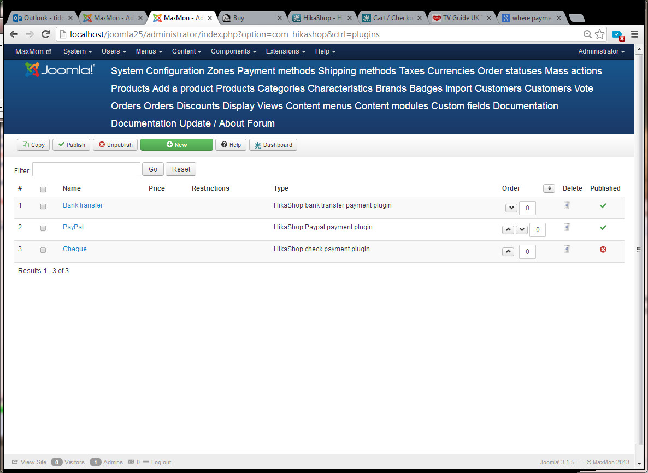Tick the select-all checkbox in table header
The width and height of the screenshot is (648, 473).
coord(43,190)
